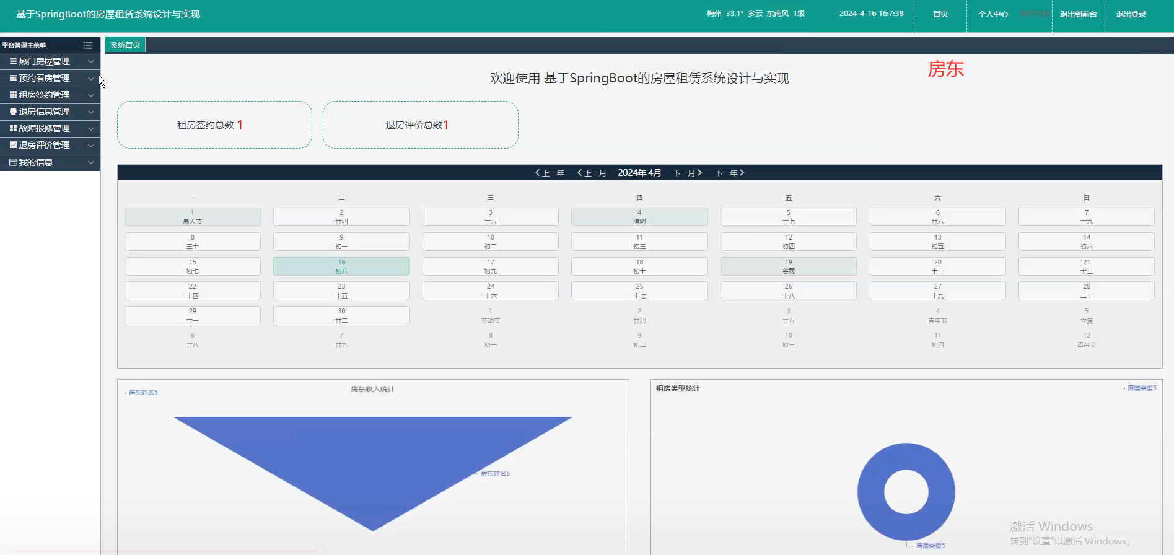Click the 我的信息 card icon

coord(13,162)
